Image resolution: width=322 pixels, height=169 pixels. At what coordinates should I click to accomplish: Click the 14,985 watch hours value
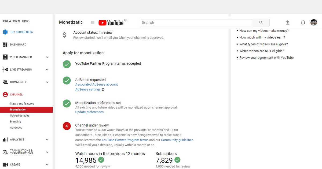(86, 160)
